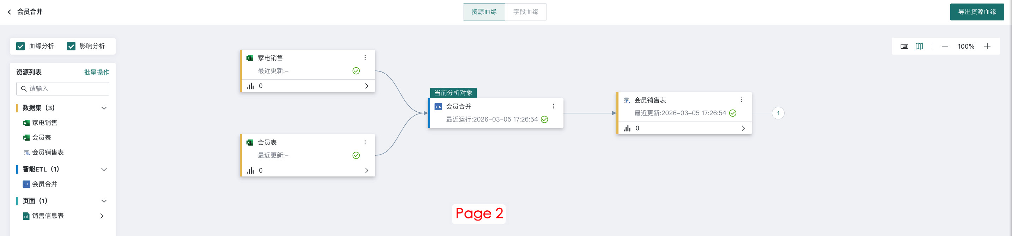Collapse the 智能ETL (1) group
Screen dimensions: 1012x236
pos(104,169)
